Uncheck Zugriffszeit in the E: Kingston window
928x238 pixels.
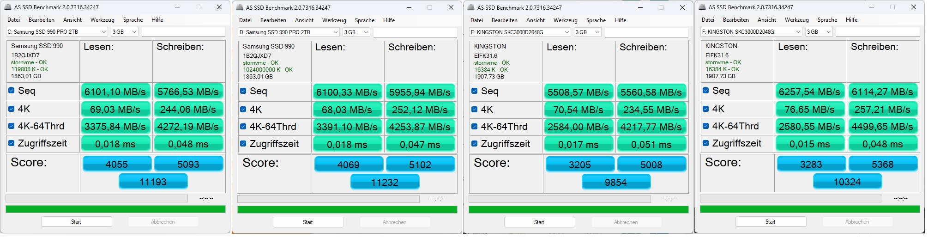[475, 144]
